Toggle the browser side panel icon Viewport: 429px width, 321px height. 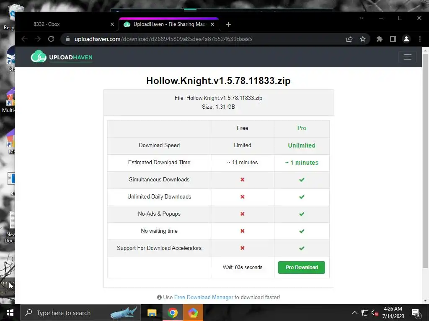click(393, 39)
